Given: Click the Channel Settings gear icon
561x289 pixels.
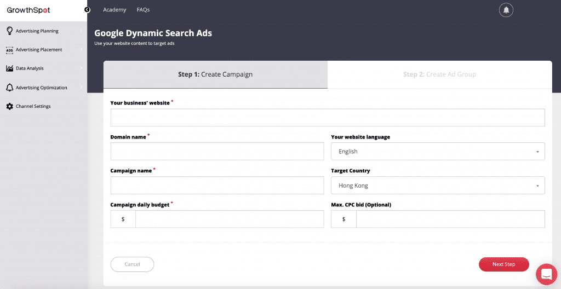Looking at the screenshot, I should tap(10, 106).
